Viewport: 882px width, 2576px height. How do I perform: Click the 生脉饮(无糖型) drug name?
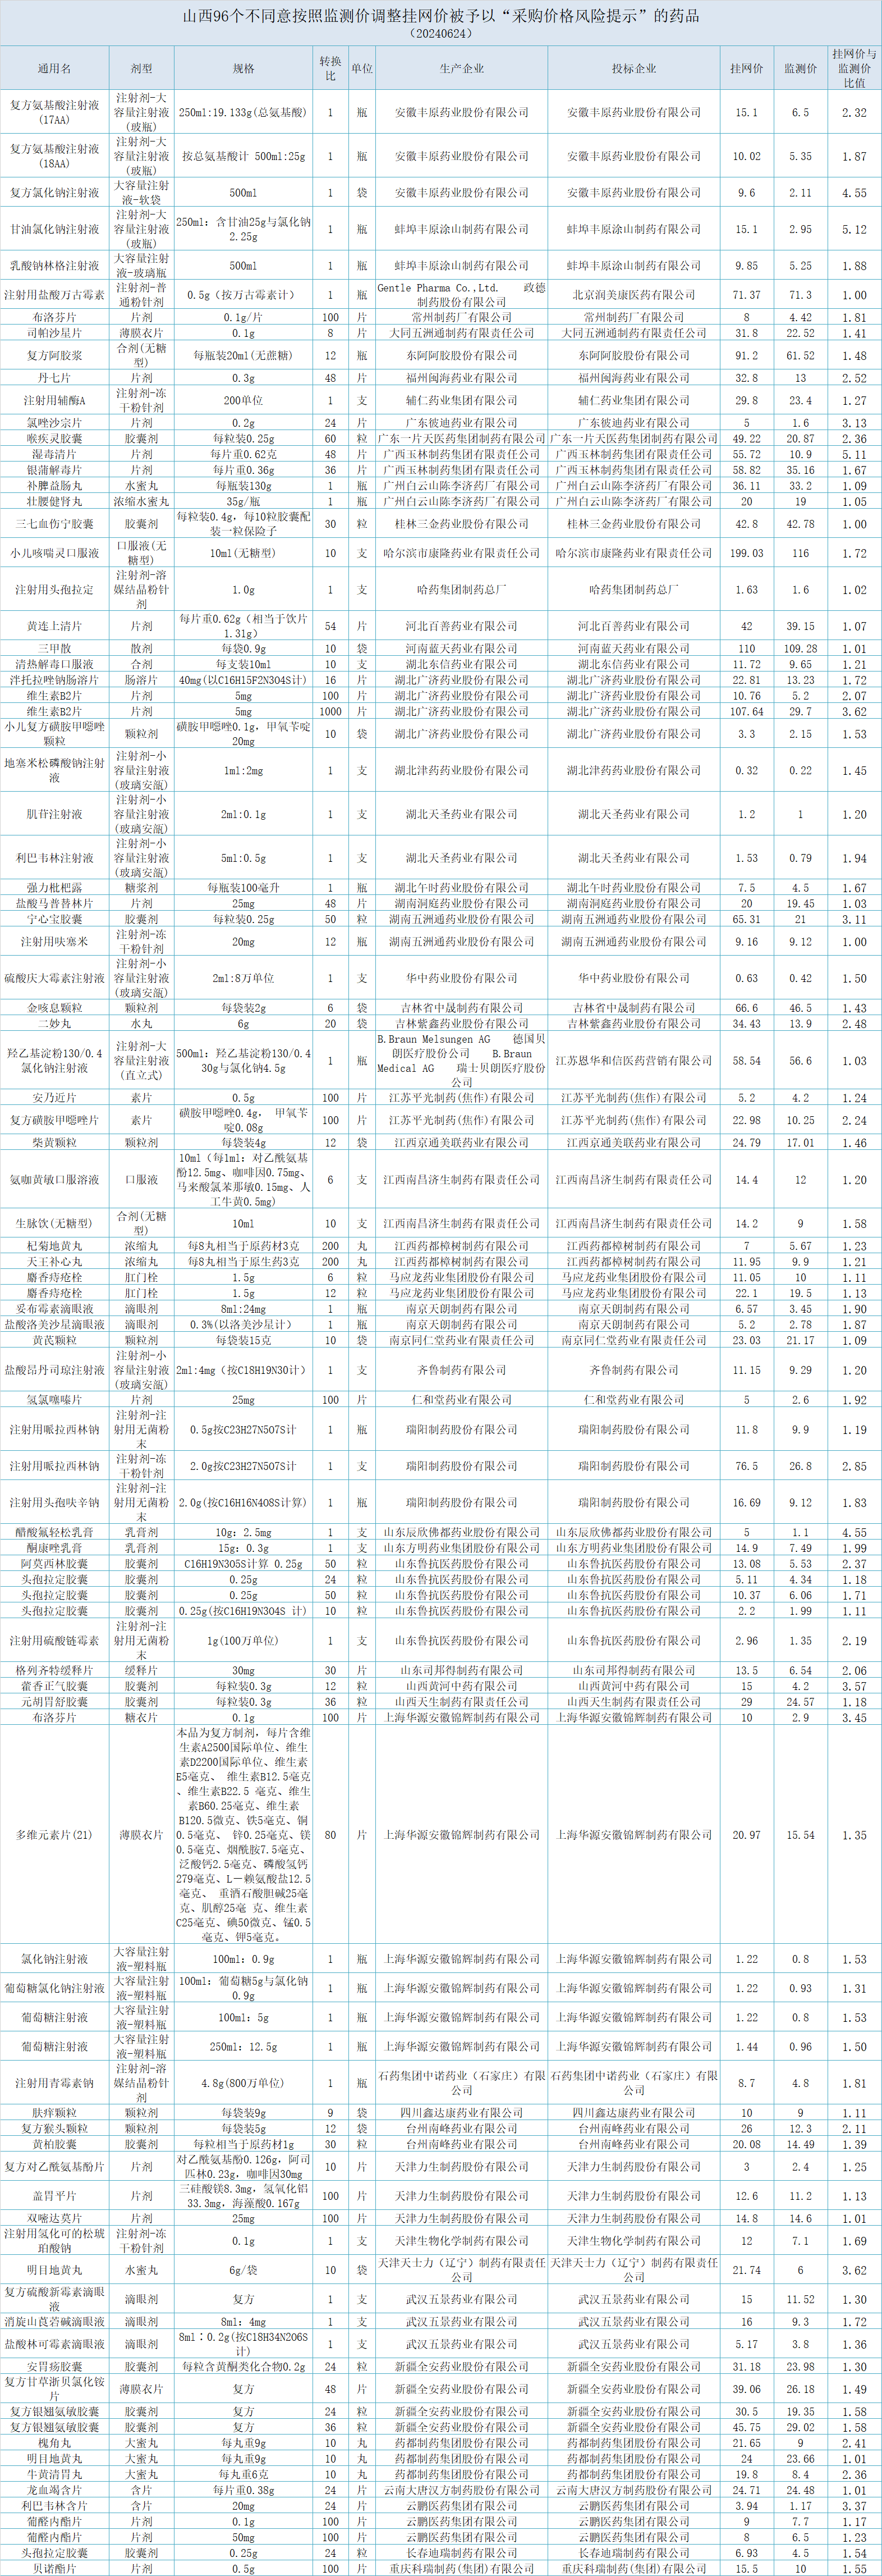coord(55,1224)
